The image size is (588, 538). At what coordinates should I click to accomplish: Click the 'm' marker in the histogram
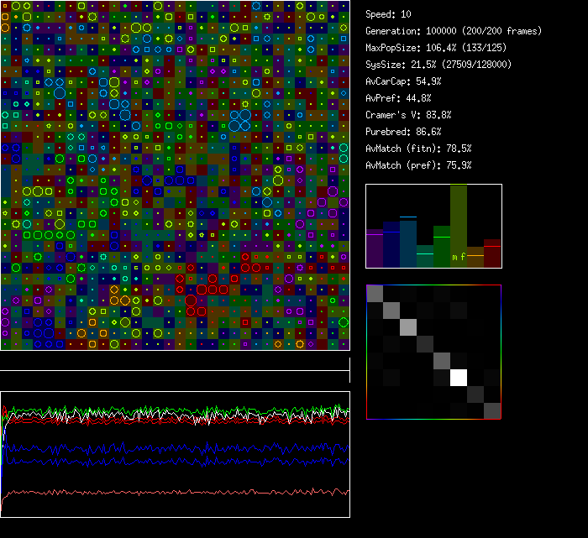click(454, 257)
